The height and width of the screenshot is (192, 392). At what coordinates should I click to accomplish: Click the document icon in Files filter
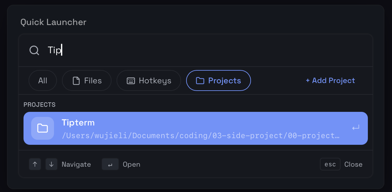tap(76, 81)
